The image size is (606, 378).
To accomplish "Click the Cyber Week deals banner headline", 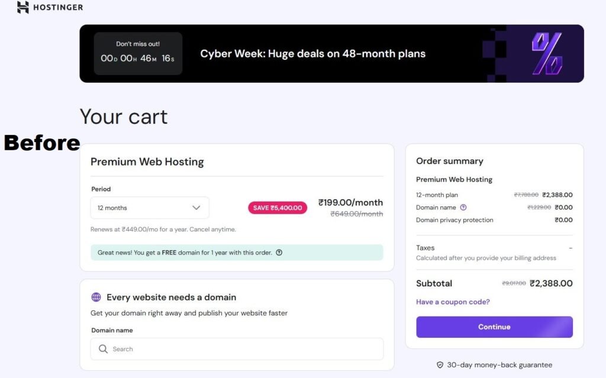I will [x=312, y=54].
